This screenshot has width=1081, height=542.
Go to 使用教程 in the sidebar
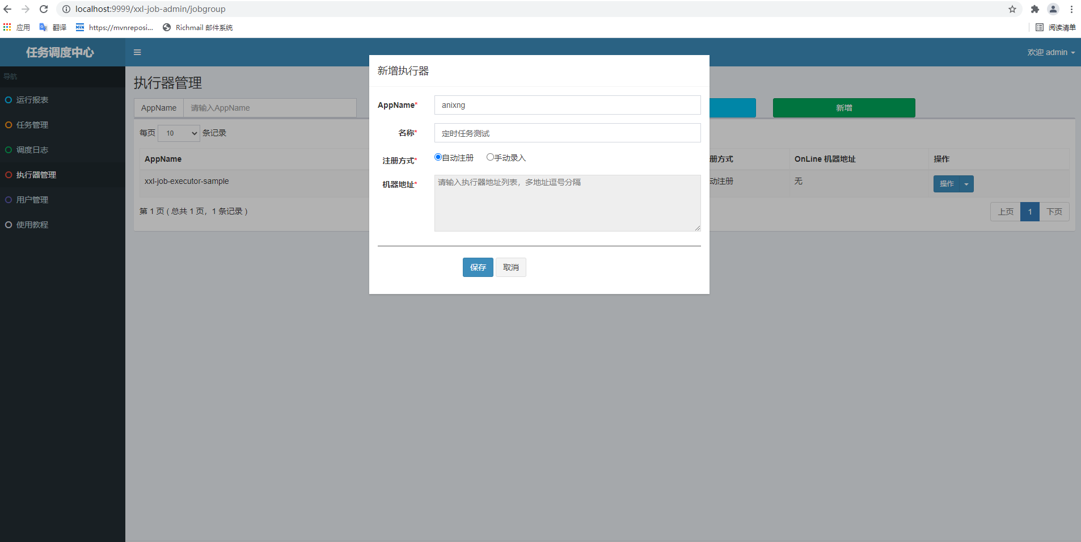(62, 225)
